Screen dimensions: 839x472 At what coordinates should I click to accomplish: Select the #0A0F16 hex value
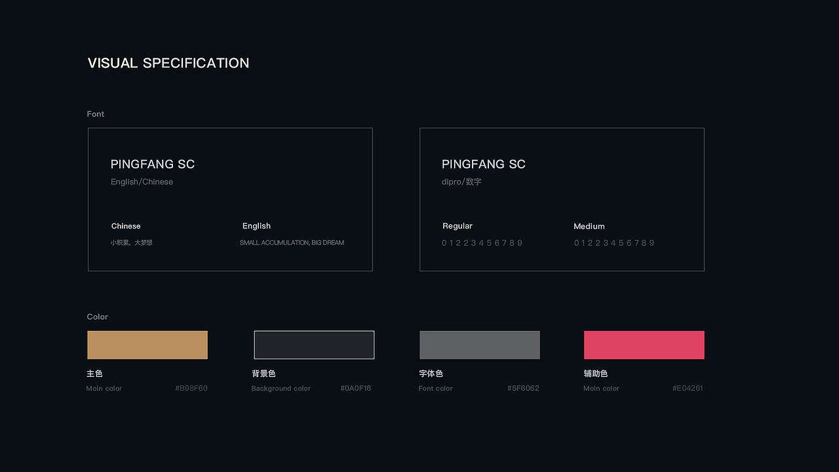coord(356,388)
